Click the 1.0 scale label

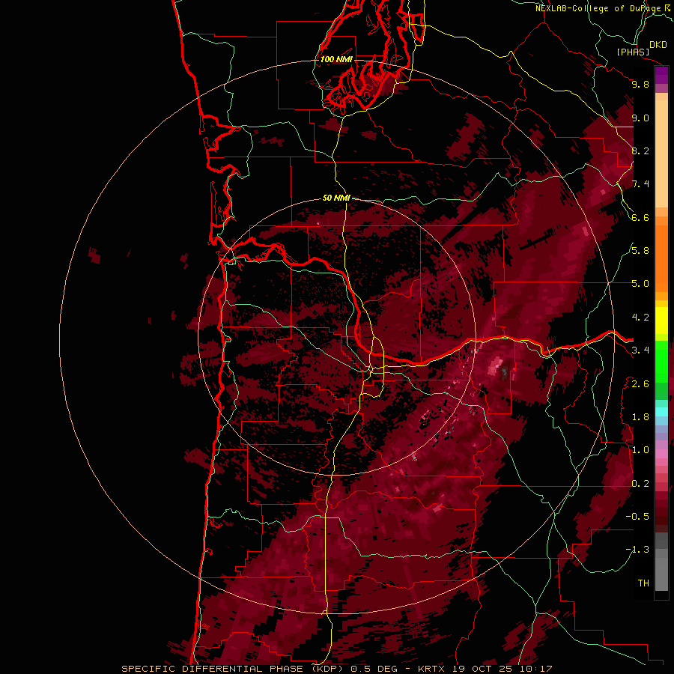[640, 450]
